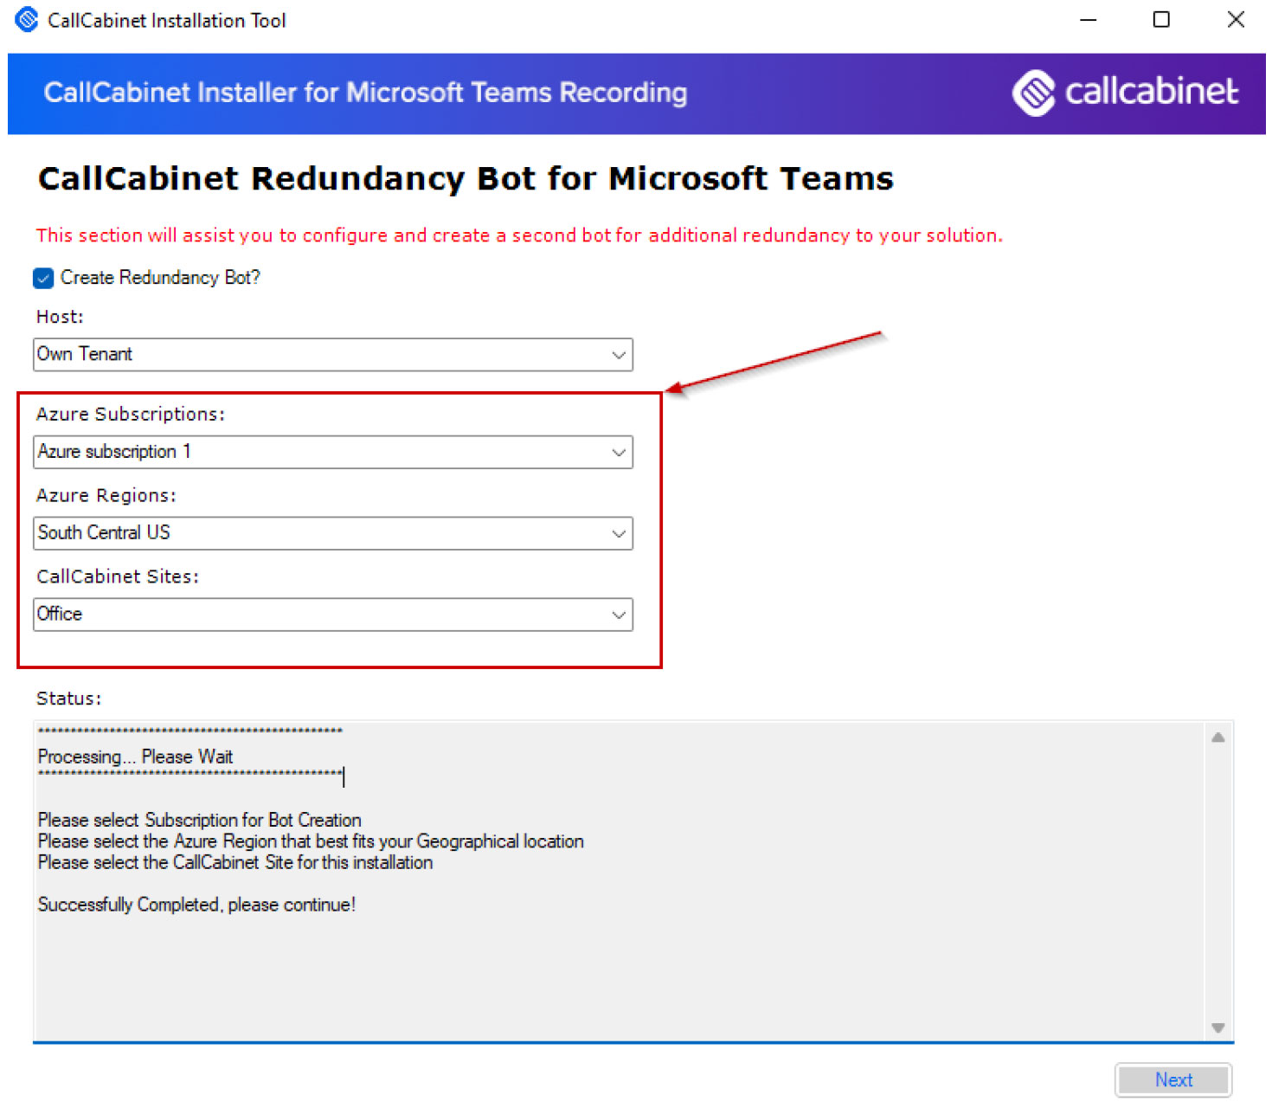Click the Next button

(1173, 1080)
